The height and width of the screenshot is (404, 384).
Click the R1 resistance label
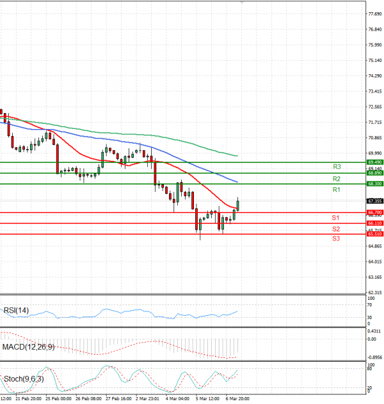coord(336,190)
